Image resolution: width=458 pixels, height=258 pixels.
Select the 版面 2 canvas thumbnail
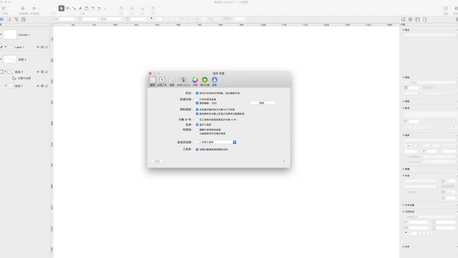[10, 60]
